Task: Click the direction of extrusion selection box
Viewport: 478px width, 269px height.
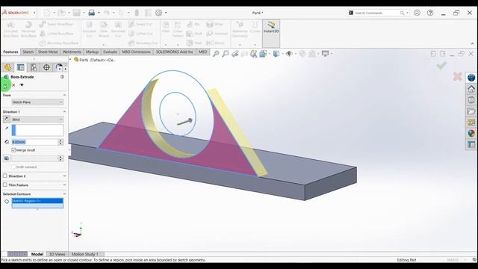Action: (x=37, y=130)
